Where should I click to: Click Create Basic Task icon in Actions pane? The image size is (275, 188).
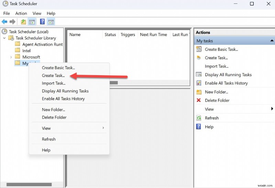199,49
